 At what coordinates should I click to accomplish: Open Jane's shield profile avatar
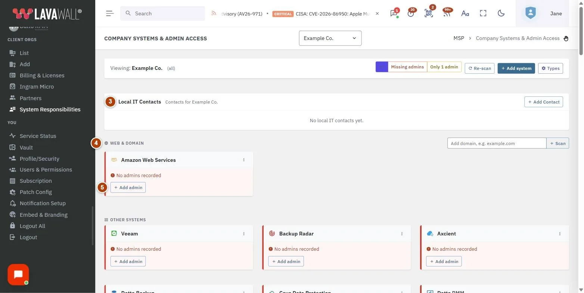530,13
